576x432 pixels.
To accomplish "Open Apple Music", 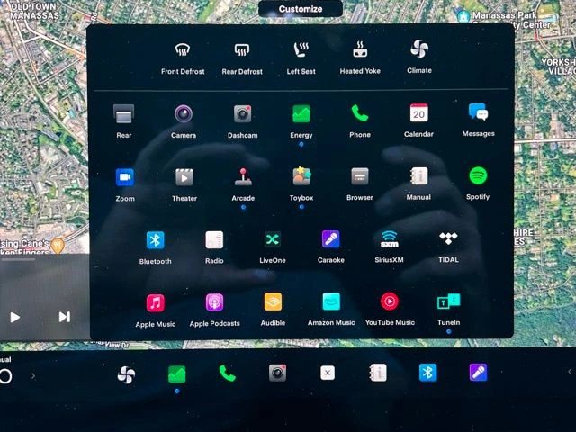I will pyautogui.click(x=156, y=310).
